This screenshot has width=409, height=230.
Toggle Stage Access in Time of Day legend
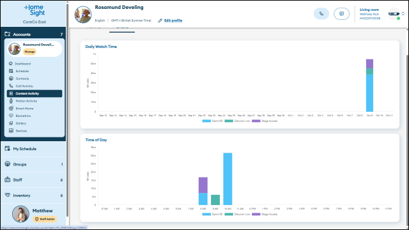[x=265, y=215]
